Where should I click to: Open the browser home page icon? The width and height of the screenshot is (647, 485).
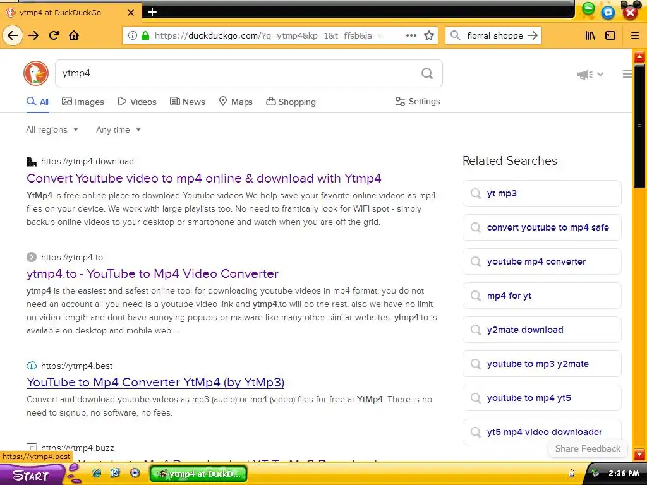[x=74, y=35]
